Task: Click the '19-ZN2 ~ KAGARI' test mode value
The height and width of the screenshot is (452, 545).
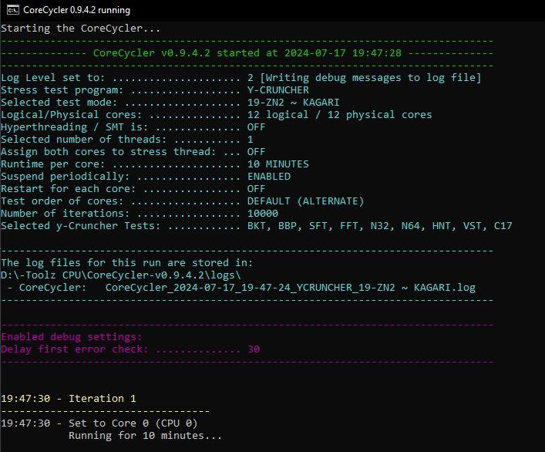Action: point(294,103)
